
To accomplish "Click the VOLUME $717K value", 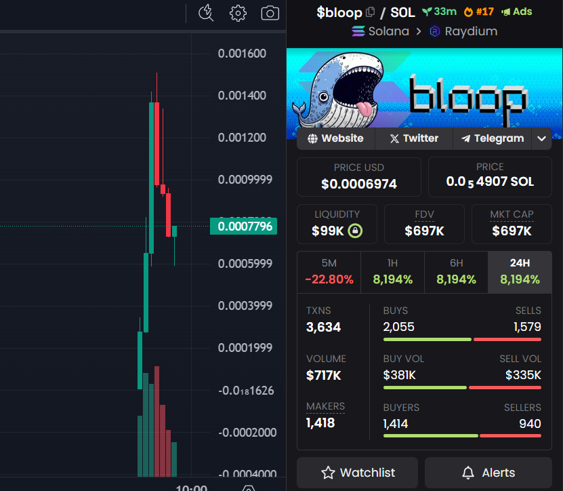I will 324,375.
